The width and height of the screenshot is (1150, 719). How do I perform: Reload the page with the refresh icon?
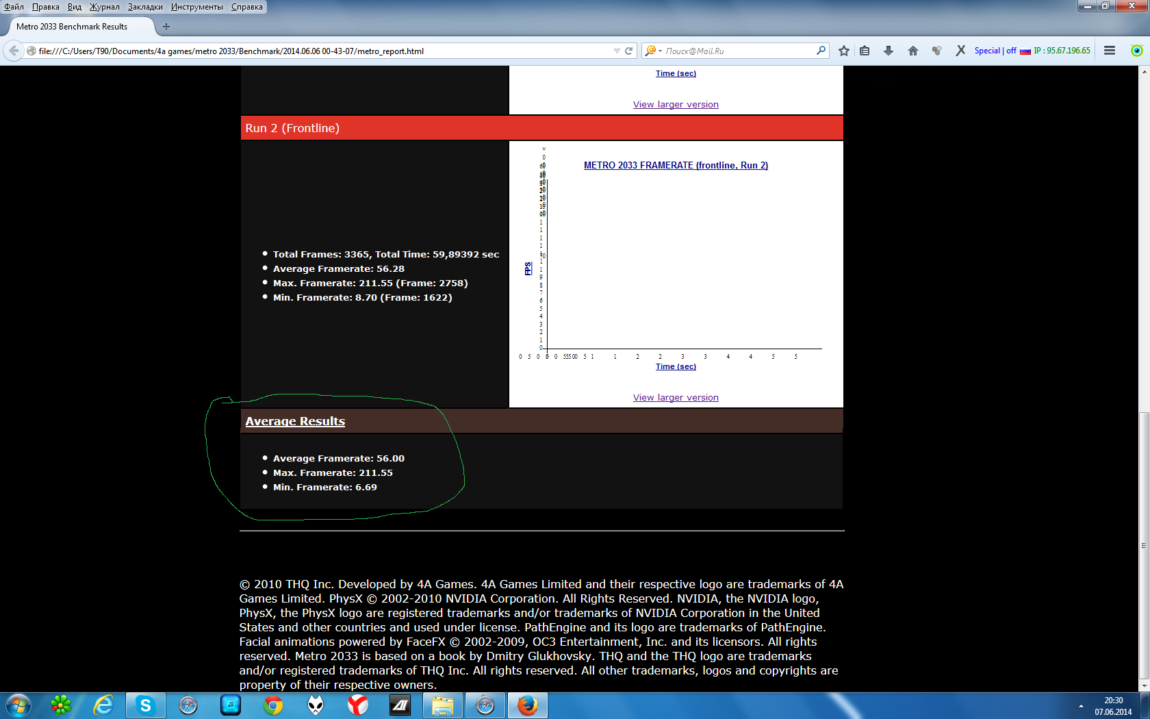pos(628,51)
